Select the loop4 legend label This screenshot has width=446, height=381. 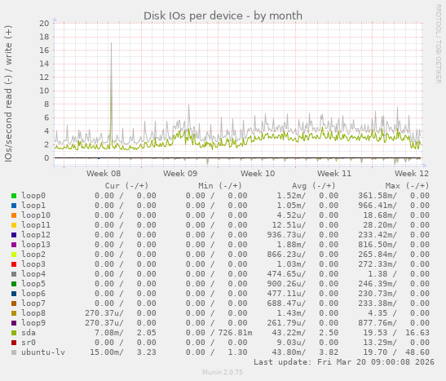click(x=33, y=274)
